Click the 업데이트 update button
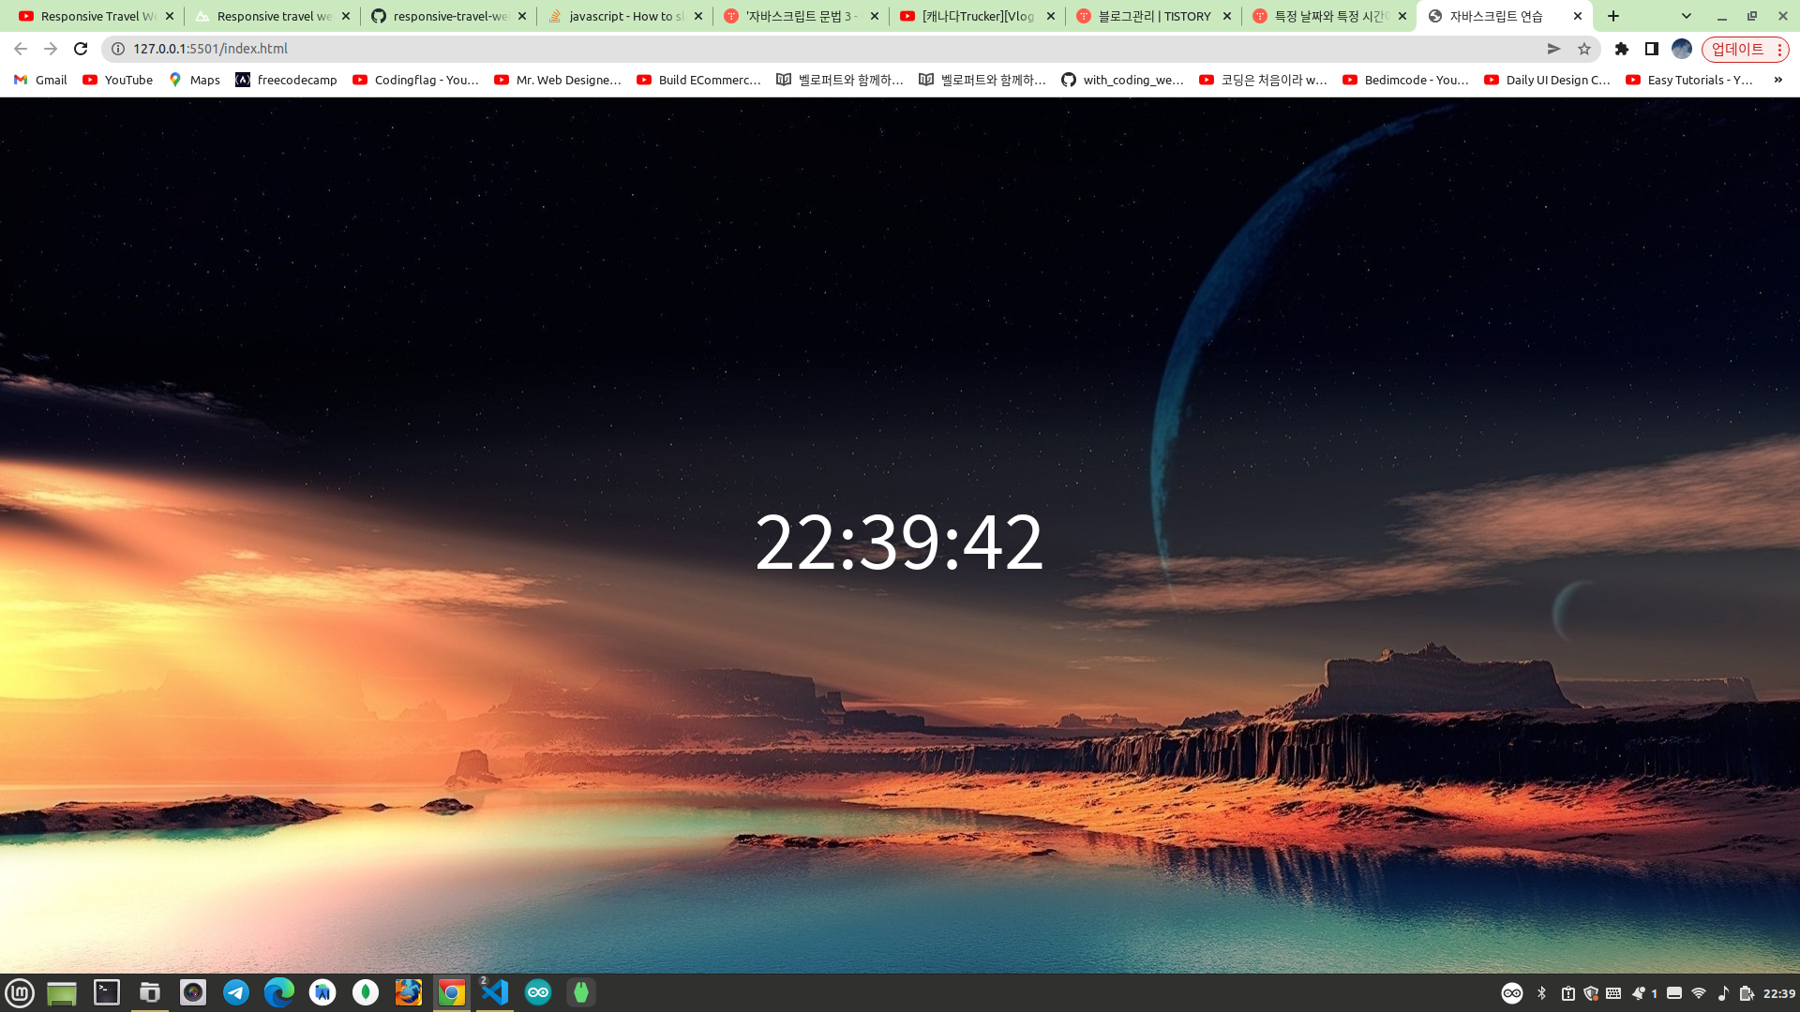Screen dimensions: 1800x1012 [x=1737, y=49]
